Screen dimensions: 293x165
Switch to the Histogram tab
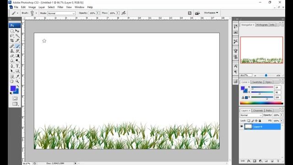point(262,25)
